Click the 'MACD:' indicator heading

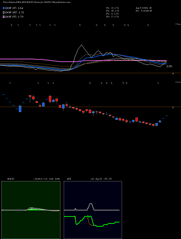(11, 179)
